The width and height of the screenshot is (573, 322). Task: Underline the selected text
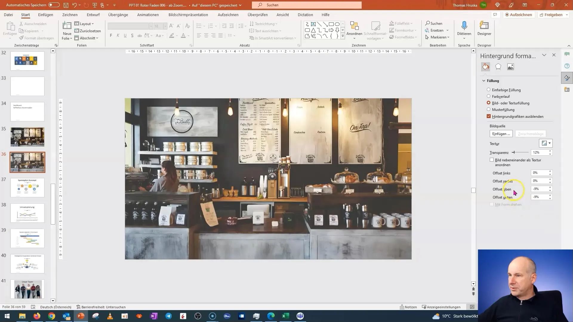(125, 35)
